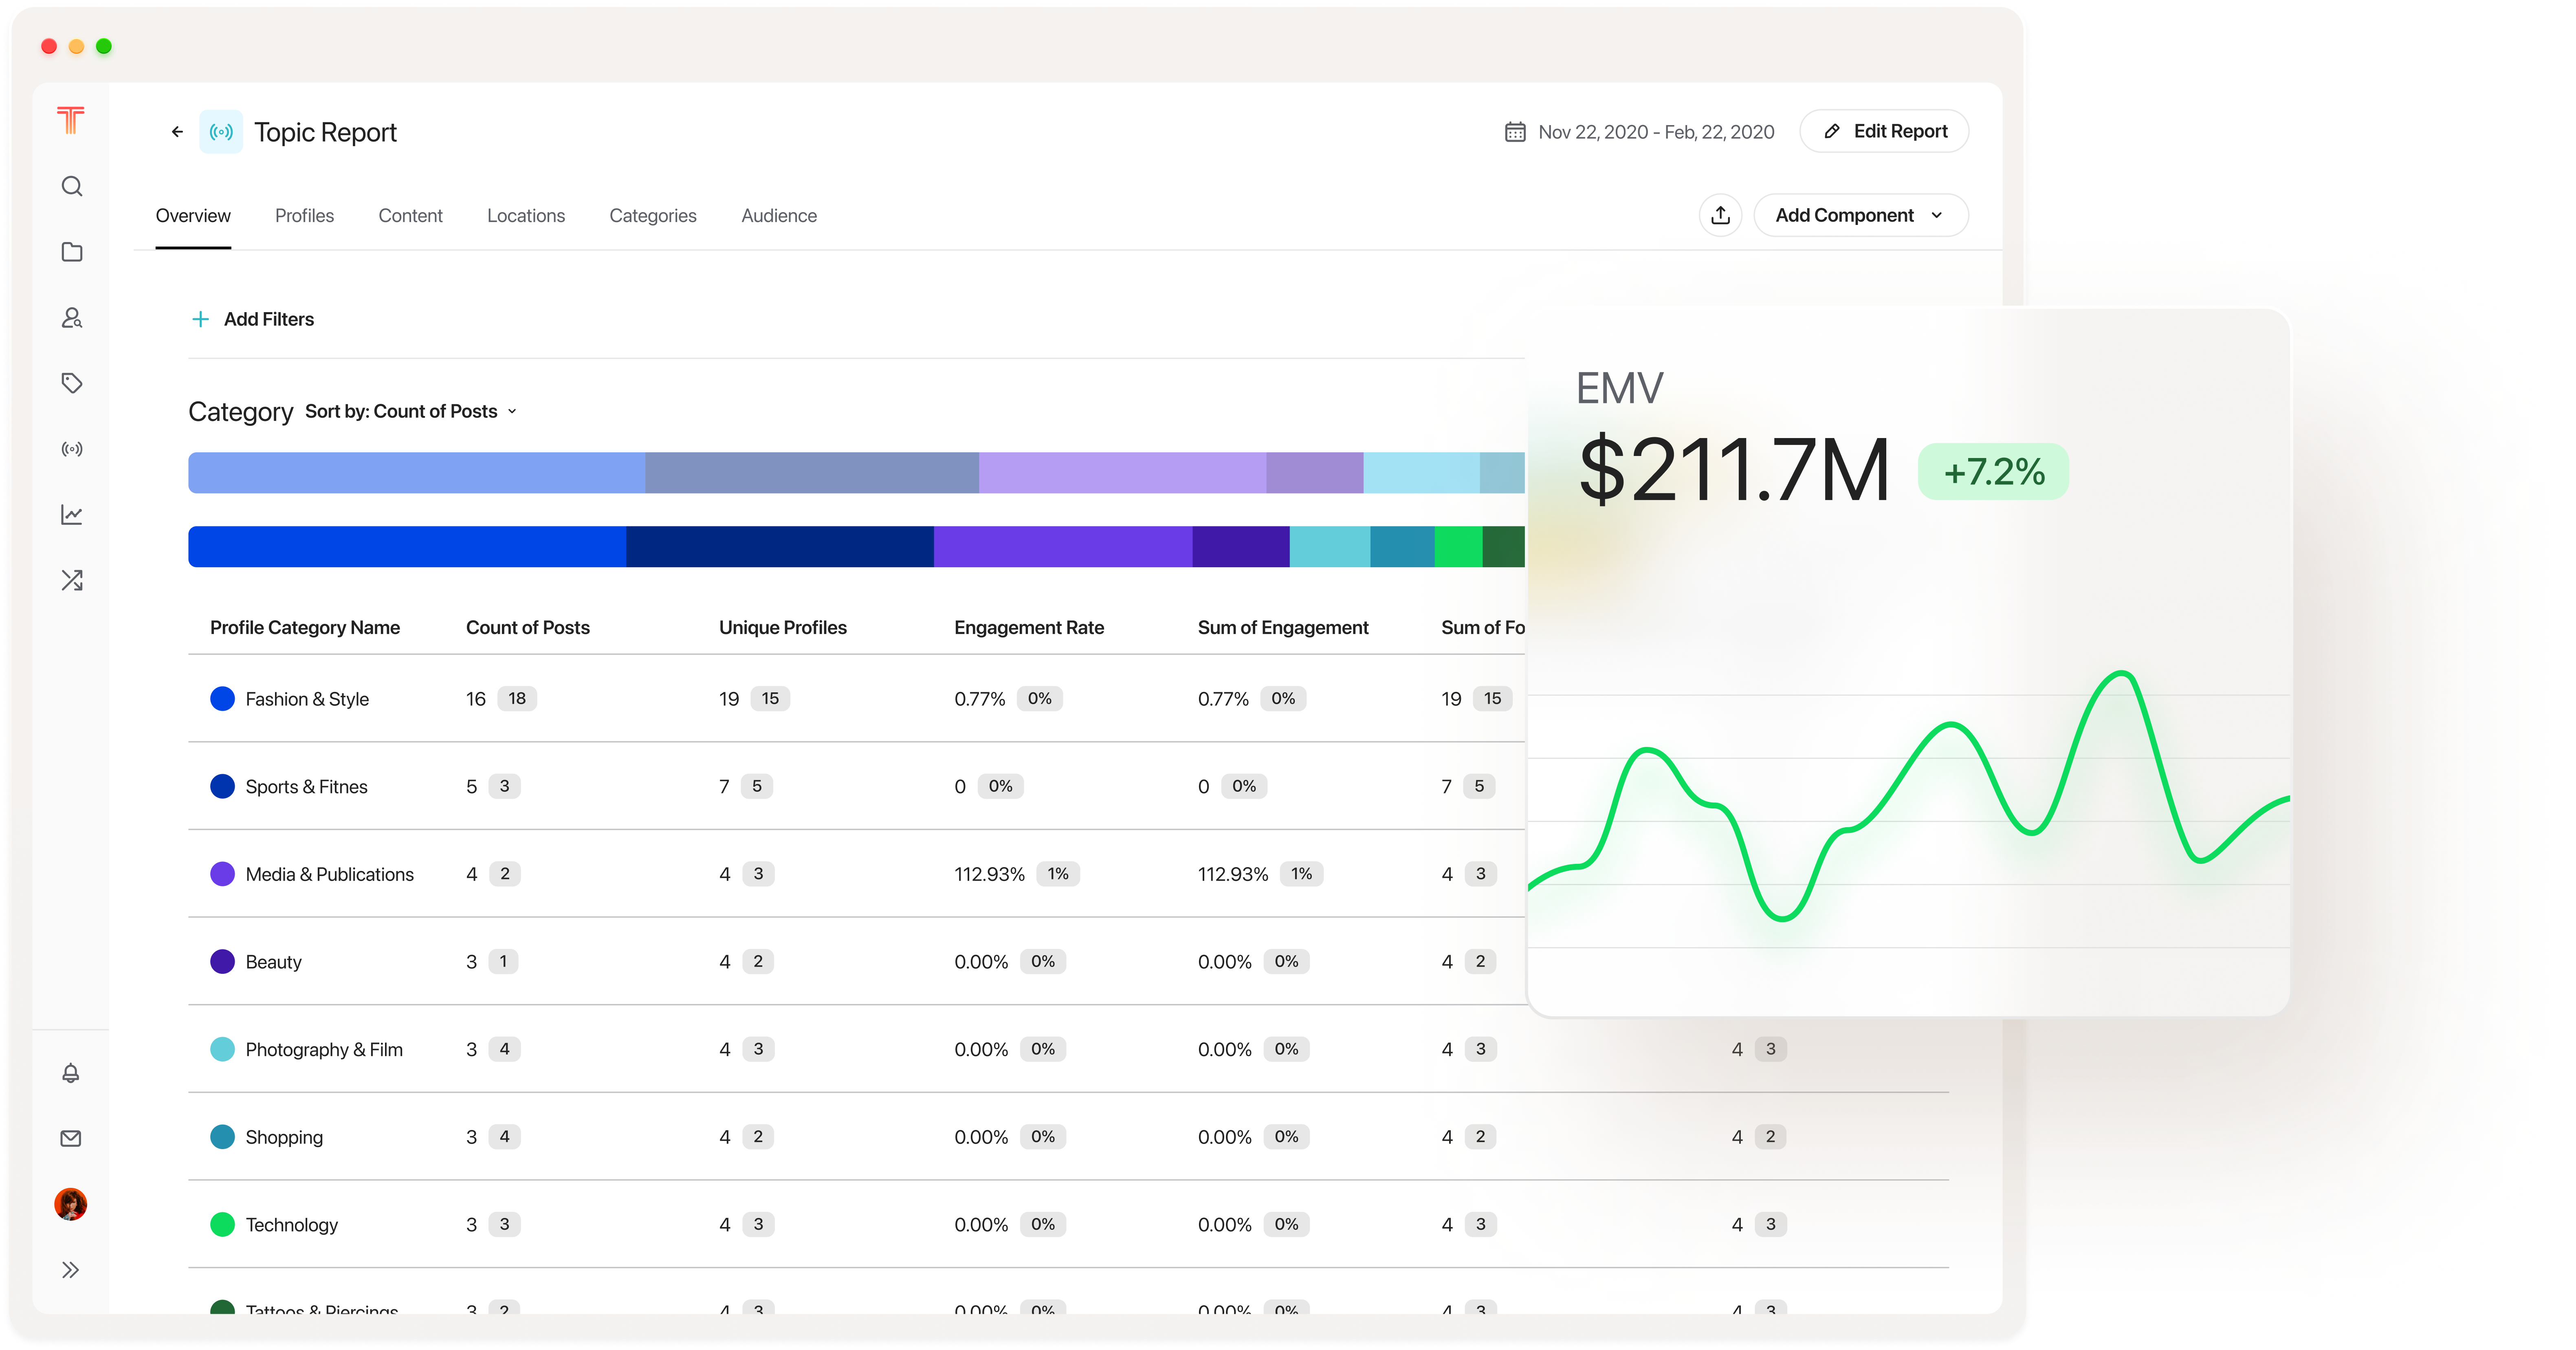This screenshot has width=2576, height=1350.
Task: Select the profile lookup icon in sidebar
Action: [x=71, y=318]
